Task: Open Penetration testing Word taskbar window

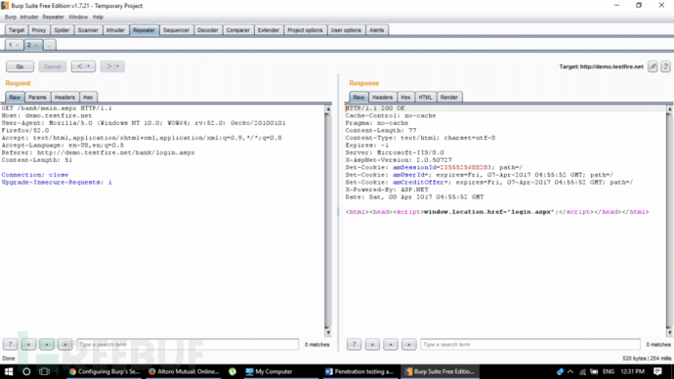Action: pos(359,372)
